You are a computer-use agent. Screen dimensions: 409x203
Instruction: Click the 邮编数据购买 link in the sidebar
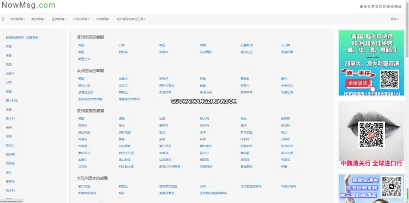pos(15,38)
